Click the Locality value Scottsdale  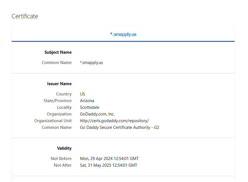pyautogui.click(x=89, y=107)
